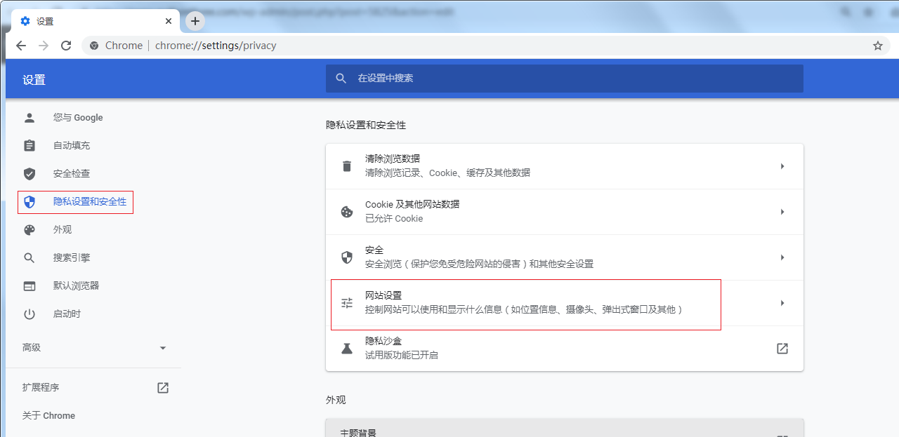Open 关于 Chrome
The height and width of the screenshot is (437, 899).
48,415
